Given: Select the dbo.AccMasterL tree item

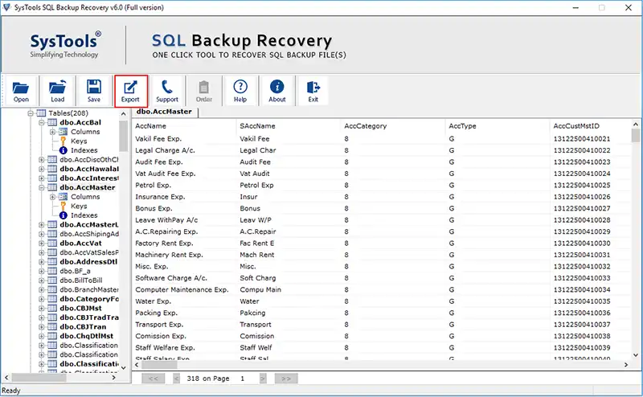Looking at the screenshot, I should [x=89, y=224].
